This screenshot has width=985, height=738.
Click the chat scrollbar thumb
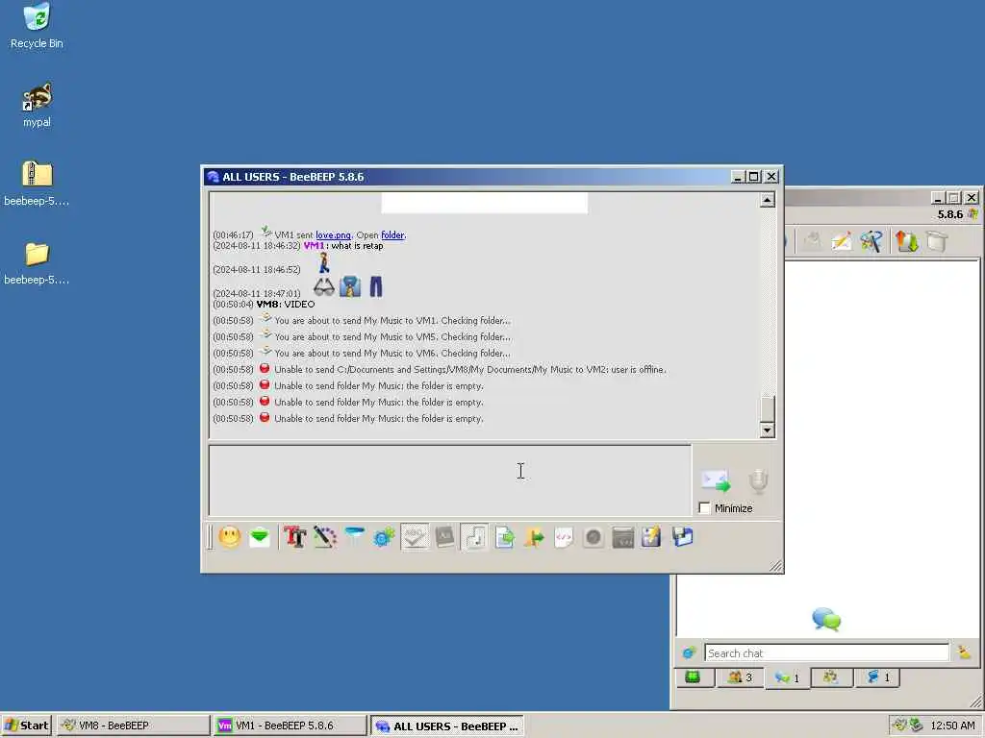click(x=767, y=407)
